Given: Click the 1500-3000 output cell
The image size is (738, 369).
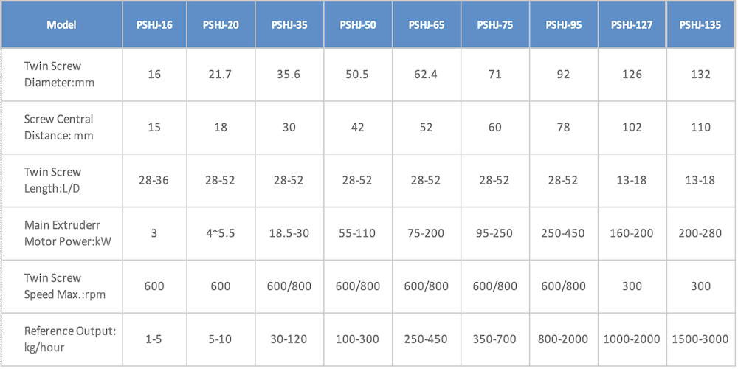Looking at the screenshot, I should [700, 339].
